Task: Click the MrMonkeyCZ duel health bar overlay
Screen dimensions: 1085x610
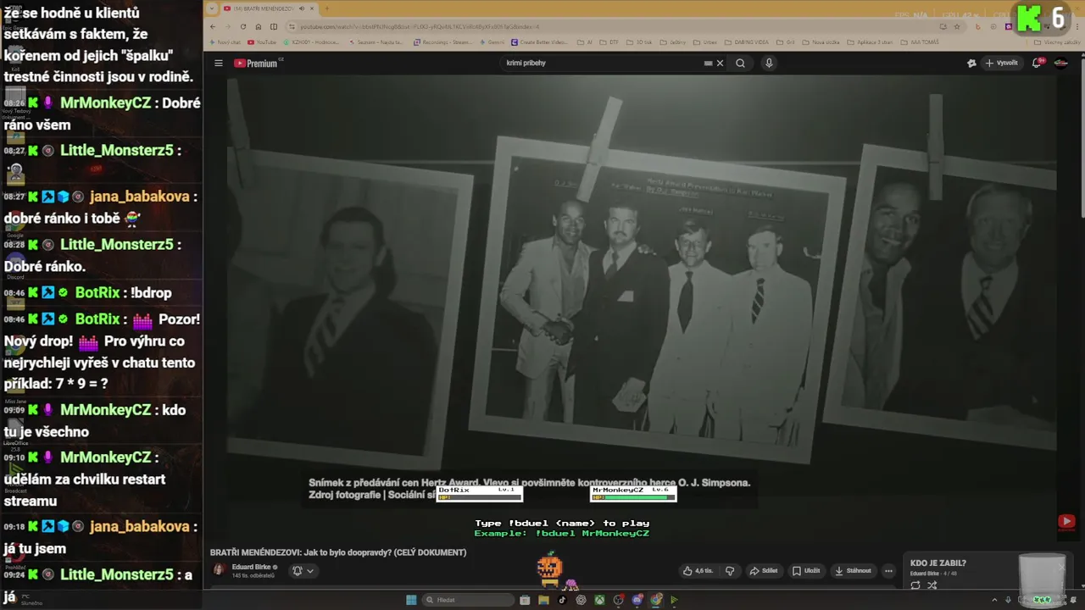Action: [x=632, y=494]
